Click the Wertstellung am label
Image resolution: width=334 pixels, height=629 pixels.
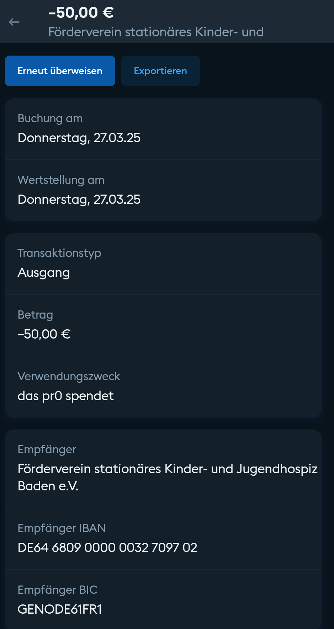[61, 180]
